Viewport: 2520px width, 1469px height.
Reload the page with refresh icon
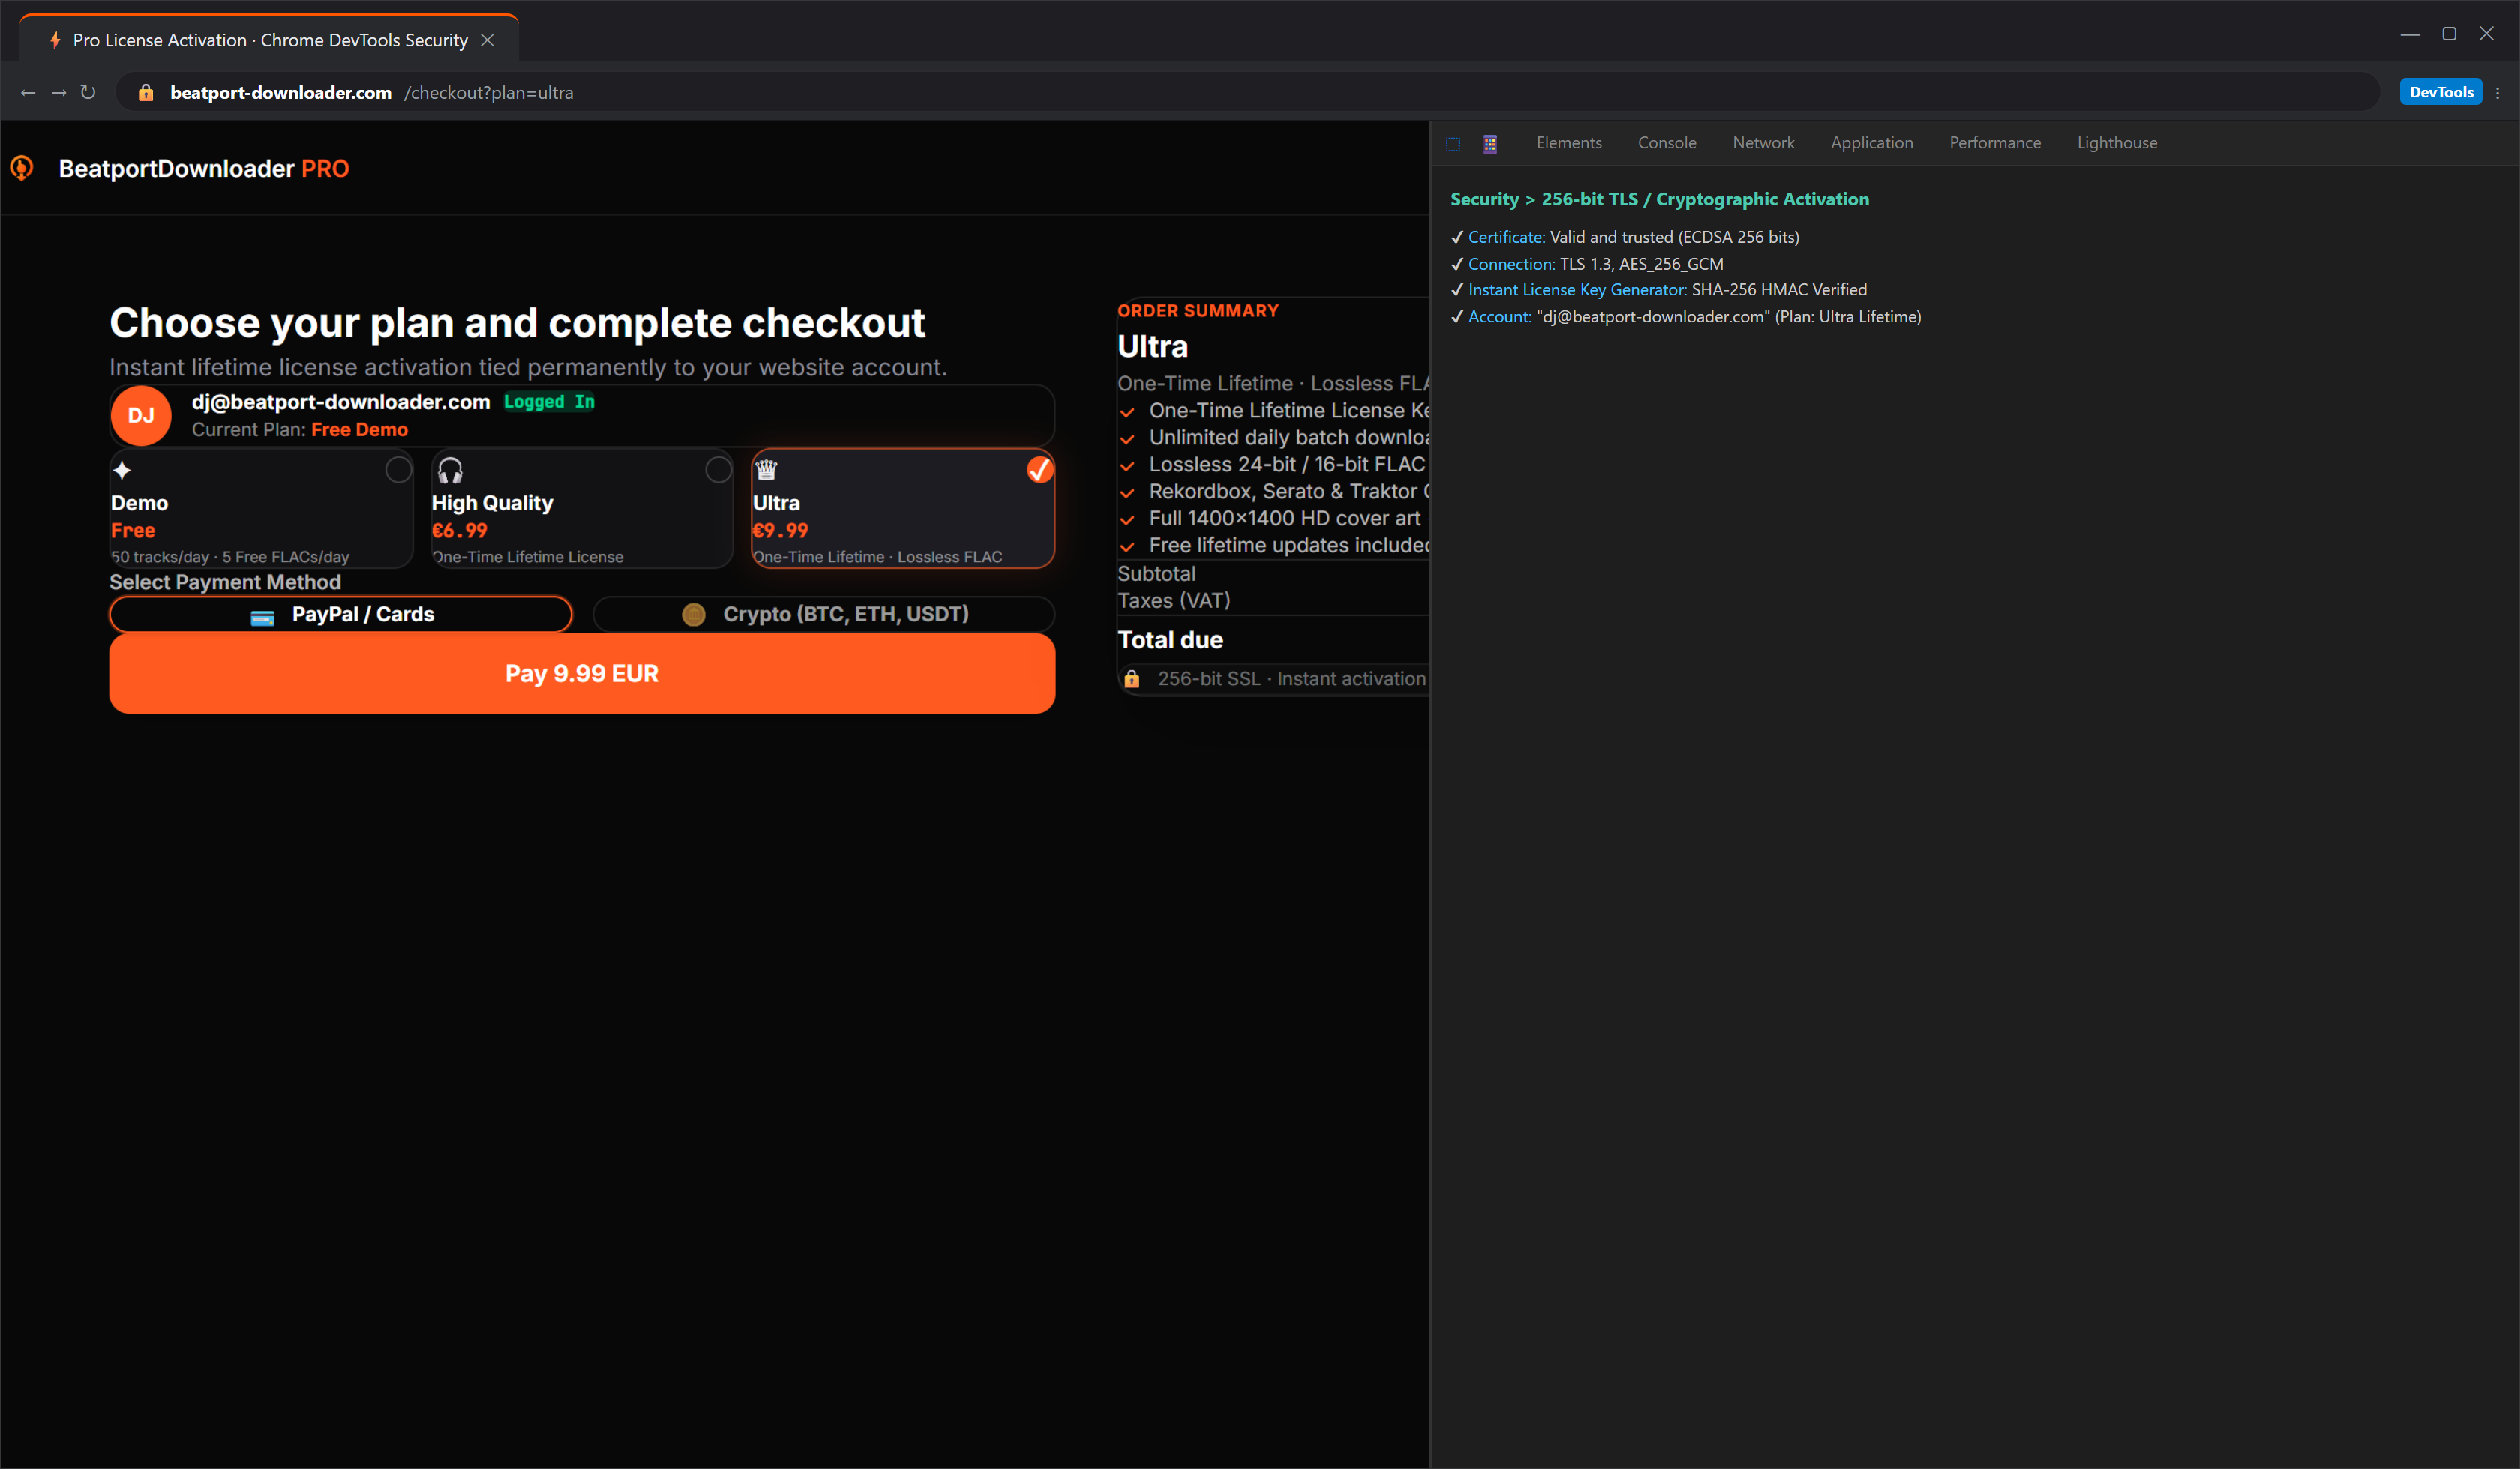pos(88,93)
